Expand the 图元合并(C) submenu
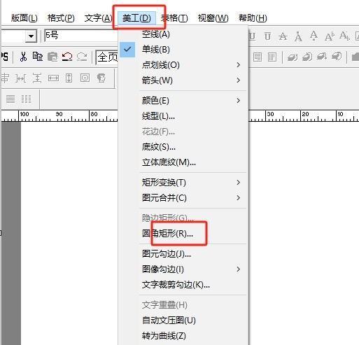Viewport: 359px width, 345px height. 183,198
